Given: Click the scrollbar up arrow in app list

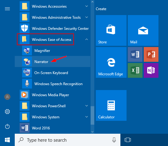Looking at the screenshot, I should point(92,2).
